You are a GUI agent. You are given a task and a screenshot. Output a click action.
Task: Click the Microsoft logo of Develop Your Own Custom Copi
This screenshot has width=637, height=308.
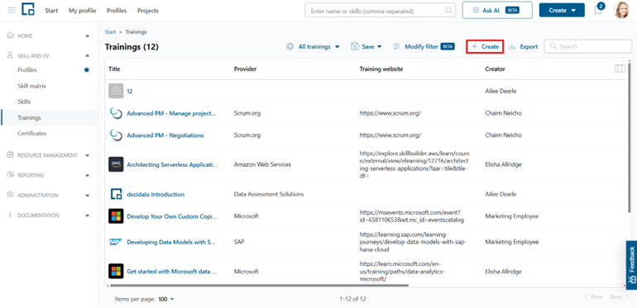(116, 216)
